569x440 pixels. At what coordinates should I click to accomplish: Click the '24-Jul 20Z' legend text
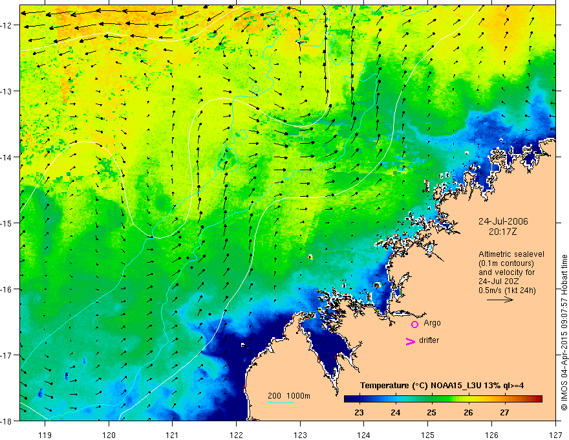(499, 281)
